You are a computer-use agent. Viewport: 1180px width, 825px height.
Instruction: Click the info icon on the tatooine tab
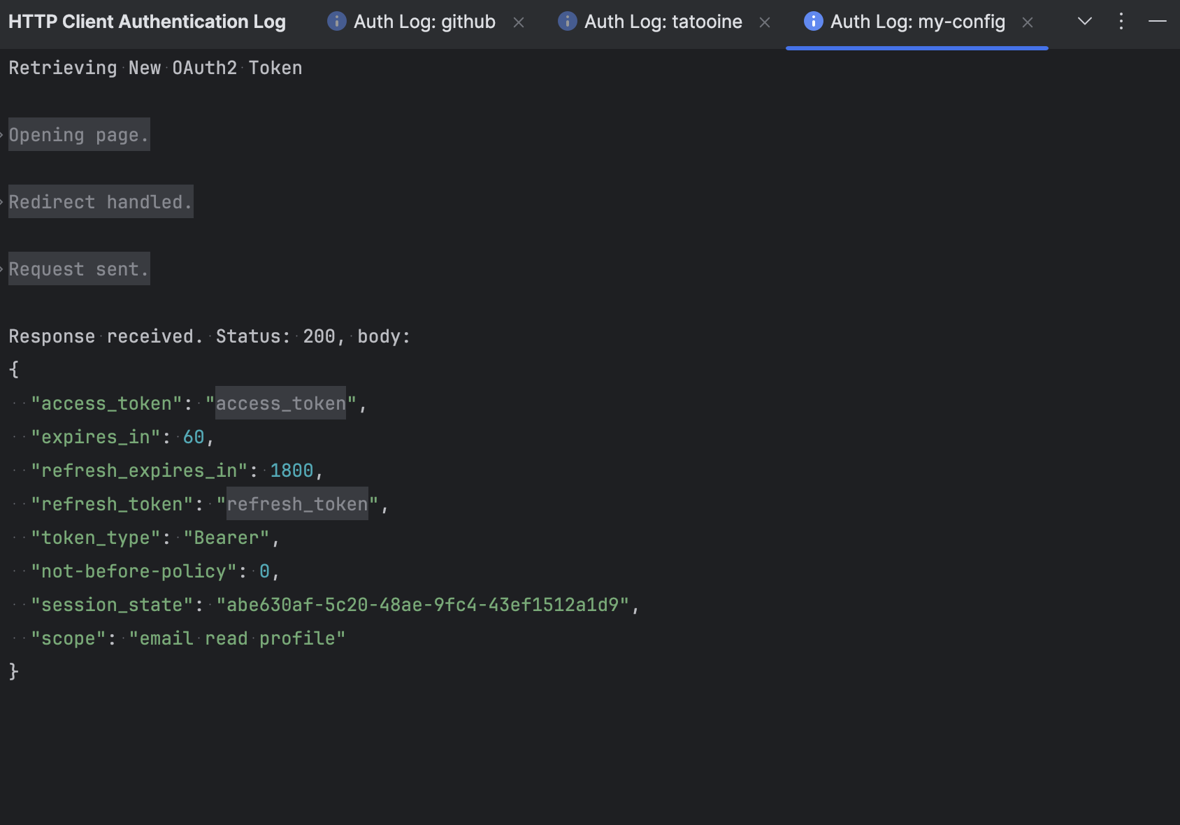(x=567, y=21)
